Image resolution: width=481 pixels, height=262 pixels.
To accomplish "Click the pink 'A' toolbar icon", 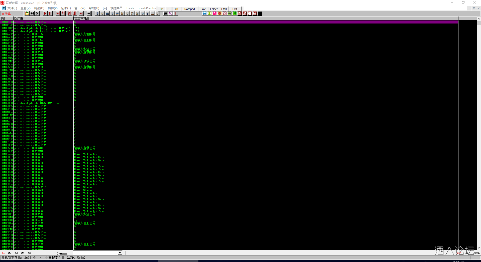I will 215,13.
